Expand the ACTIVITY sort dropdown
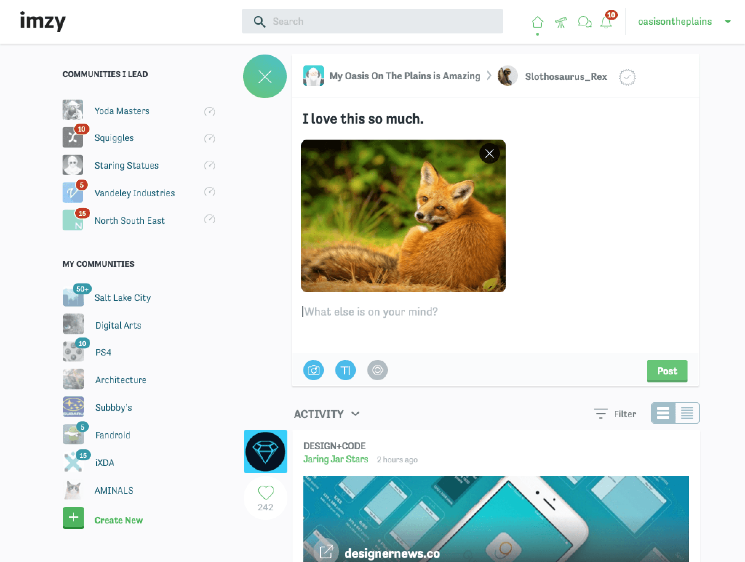This screenshot has width=745, height=562. (355, 414)
